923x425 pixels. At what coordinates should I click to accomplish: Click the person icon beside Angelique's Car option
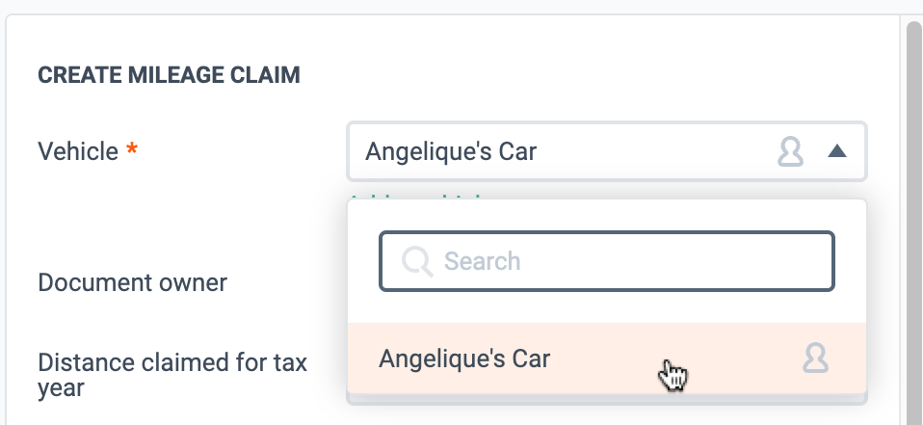point(815,358)
